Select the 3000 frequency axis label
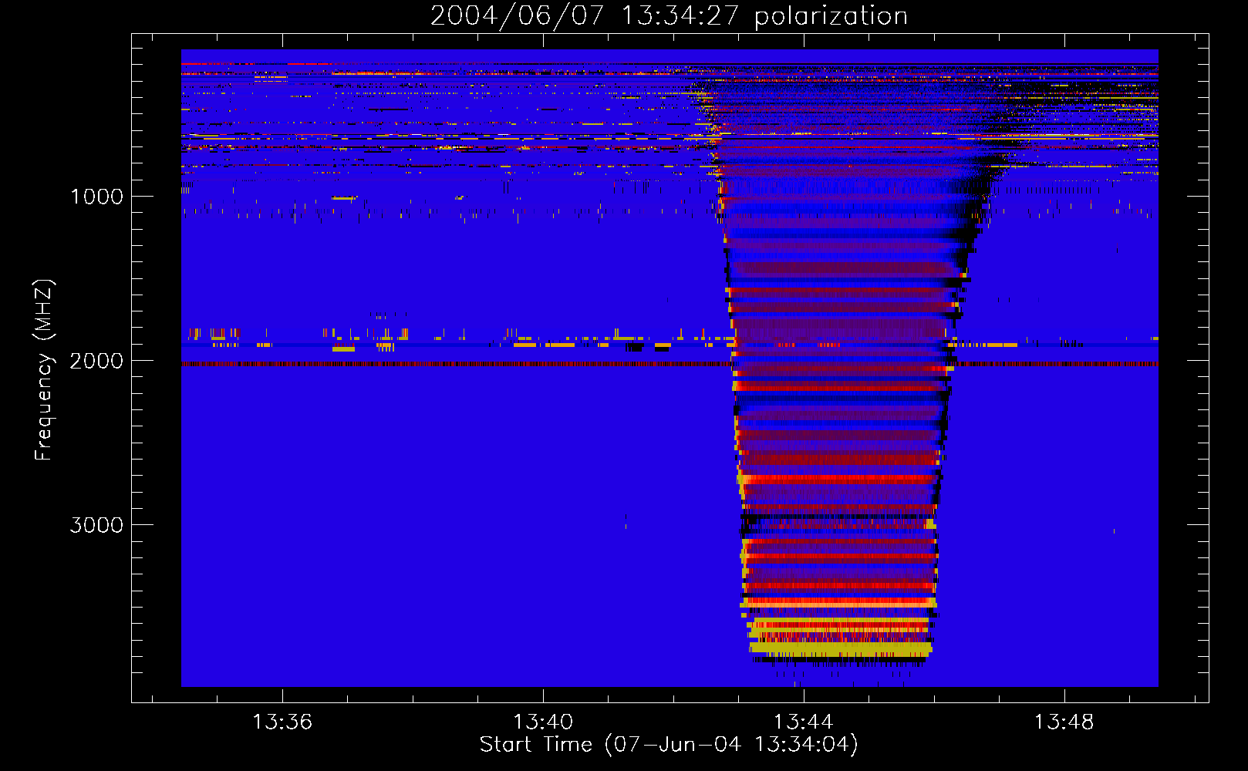 pos(96,525)
